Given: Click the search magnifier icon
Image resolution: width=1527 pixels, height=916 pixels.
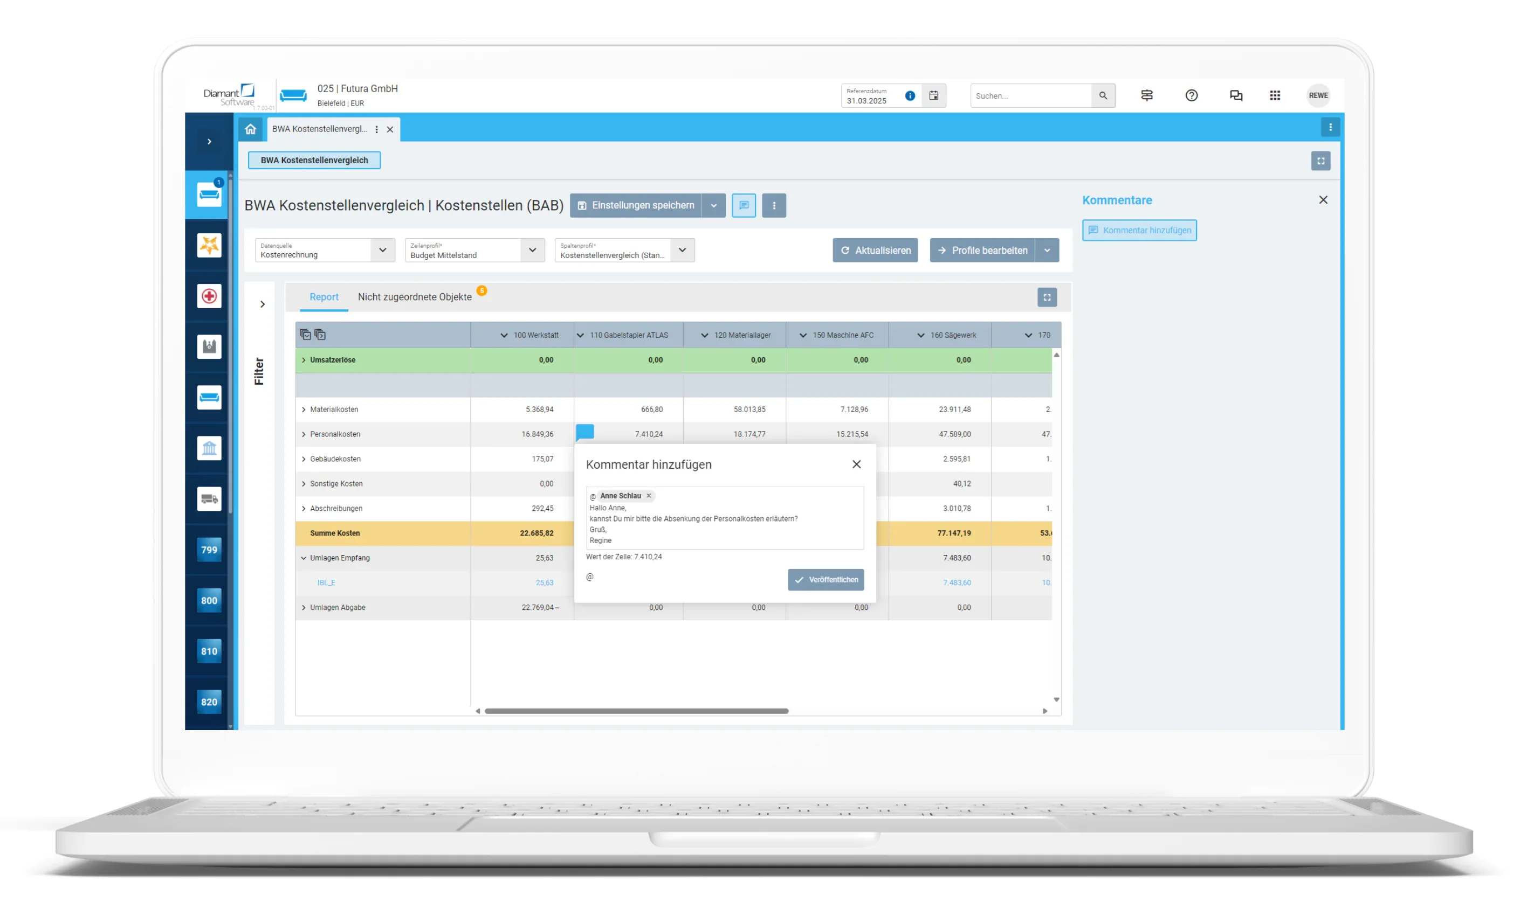Looking at the screenshot, I should coord(1102,96).
